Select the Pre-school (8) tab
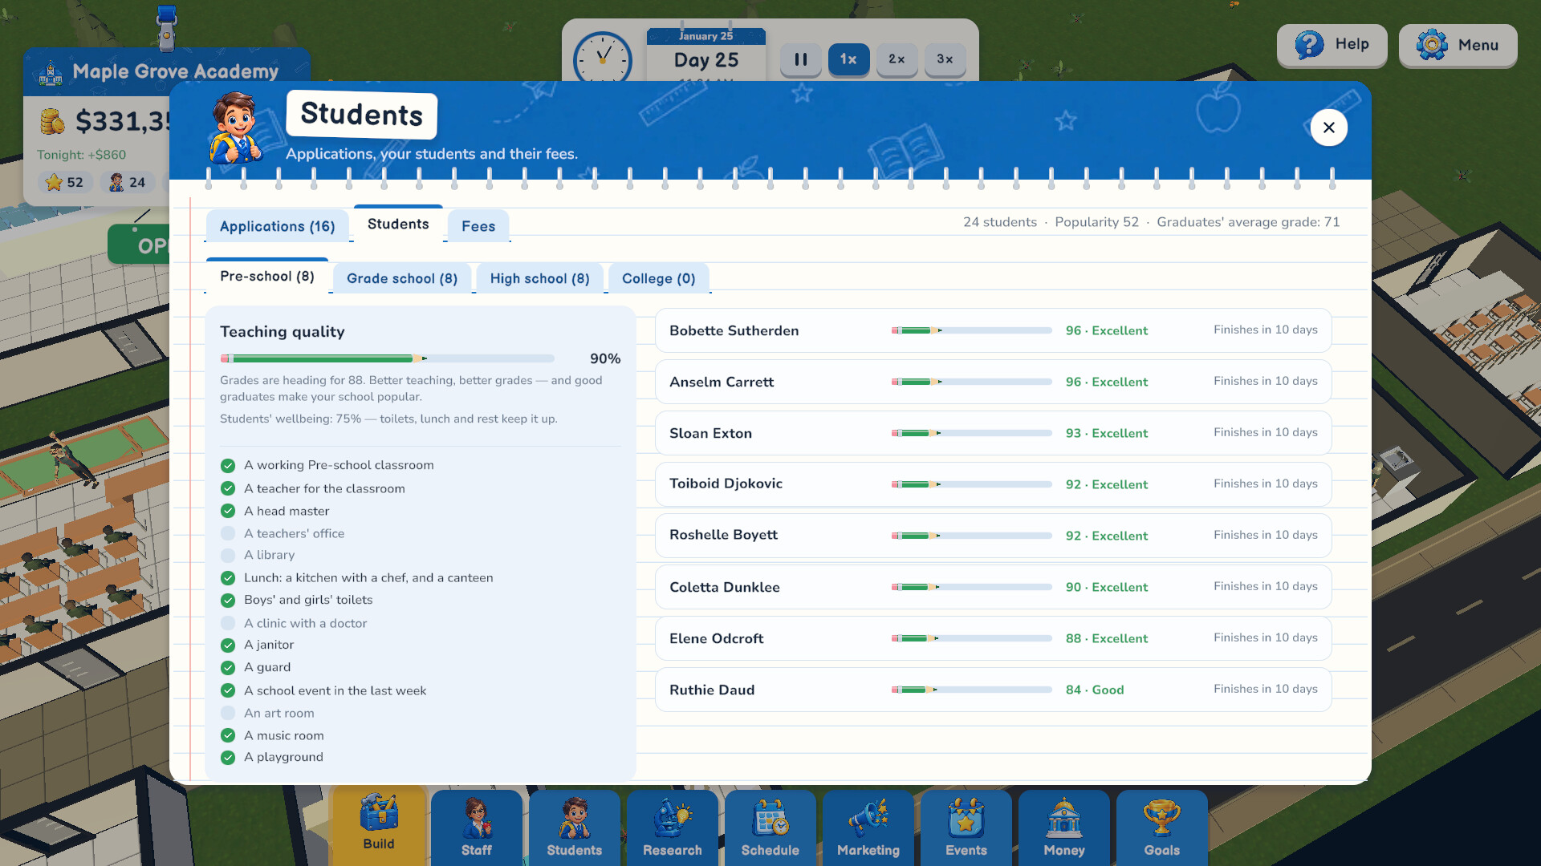Image resolution: width=1541 pixels, height=866 pixels. click(267, 276)
